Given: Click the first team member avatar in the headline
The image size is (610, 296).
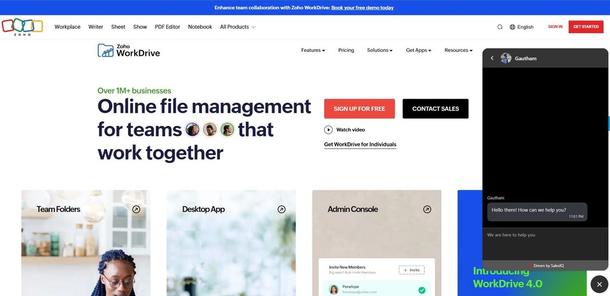Looking at the screenshot, I should pyautogui.click(x=193, y=129).
